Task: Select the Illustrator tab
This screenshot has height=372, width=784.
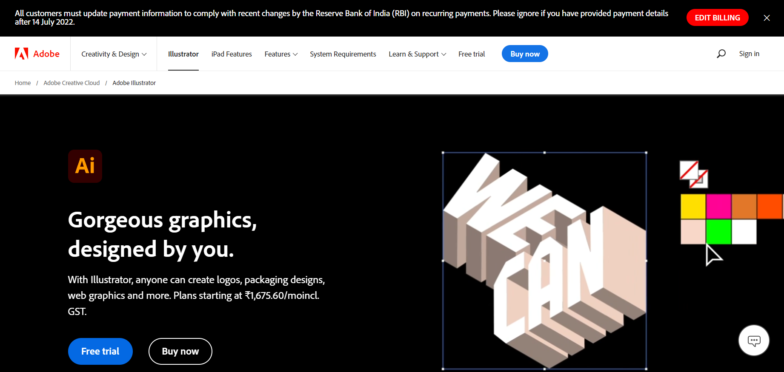Action: 183,54
